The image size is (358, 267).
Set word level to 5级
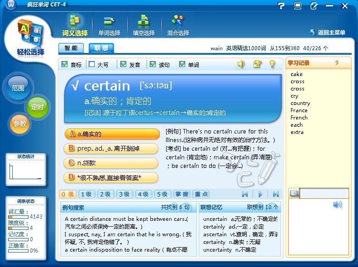click(x=162, y=194)
